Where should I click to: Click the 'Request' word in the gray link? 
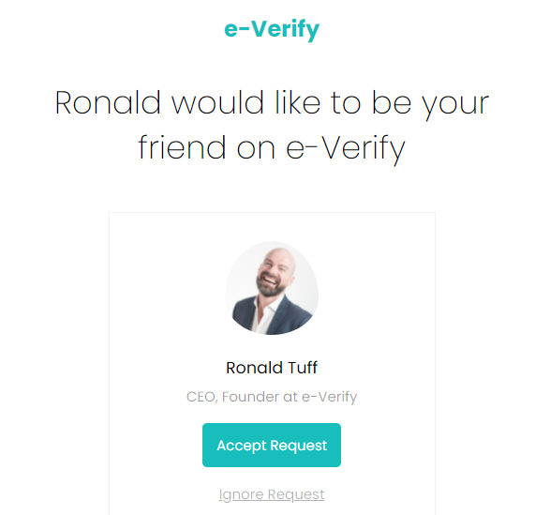(x=296, y=495)
